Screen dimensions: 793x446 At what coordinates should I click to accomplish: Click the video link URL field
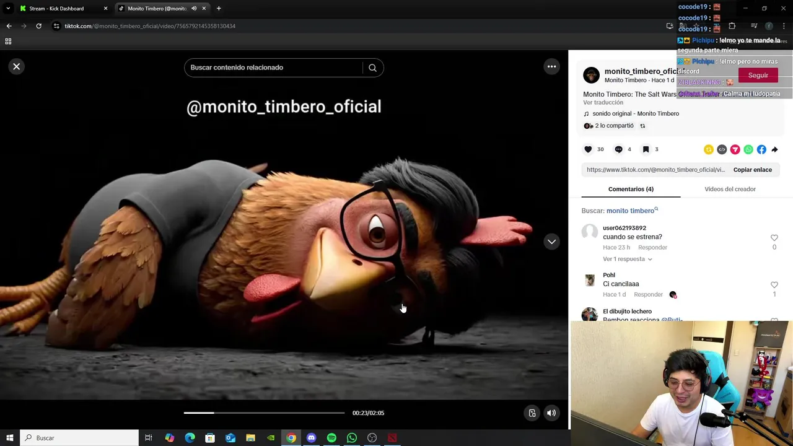[x=655, y=170]
